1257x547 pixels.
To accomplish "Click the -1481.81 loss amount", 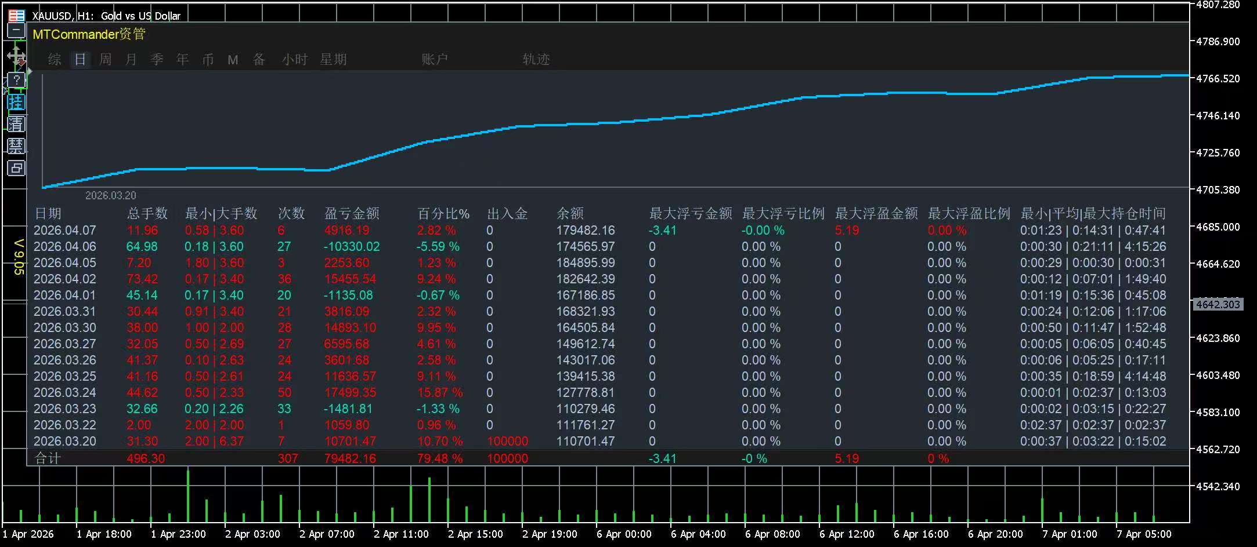I will click(348, 409).
